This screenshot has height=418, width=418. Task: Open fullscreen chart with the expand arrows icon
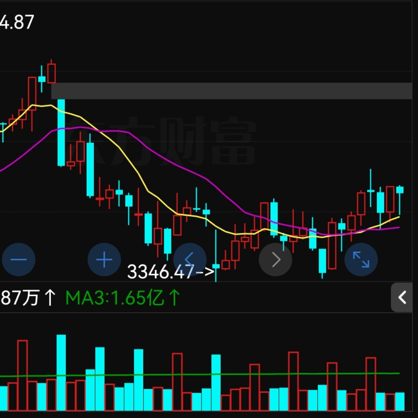[361, 259]
